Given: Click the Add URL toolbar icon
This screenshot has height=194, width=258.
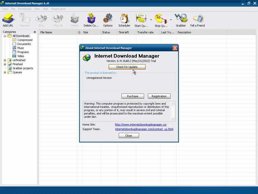Looking at the screenshot, I should coord(8,20).
